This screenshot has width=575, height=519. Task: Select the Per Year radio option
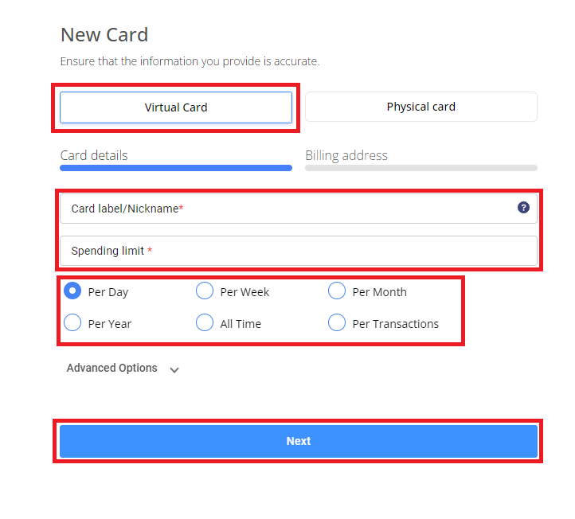tap(72, 322)
